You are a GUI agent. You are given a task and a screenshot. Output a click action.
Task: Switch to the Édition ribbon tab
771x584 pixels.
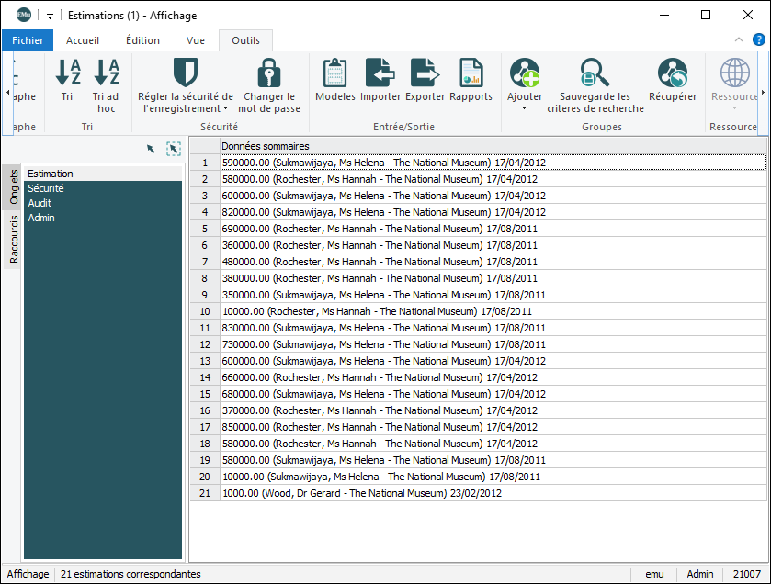pos(142,40)
